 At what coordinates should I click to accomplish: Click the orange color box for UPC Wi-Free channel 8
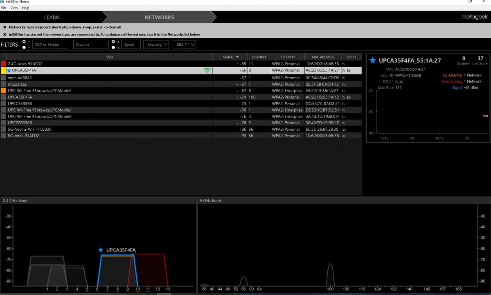tap(4, 91)
